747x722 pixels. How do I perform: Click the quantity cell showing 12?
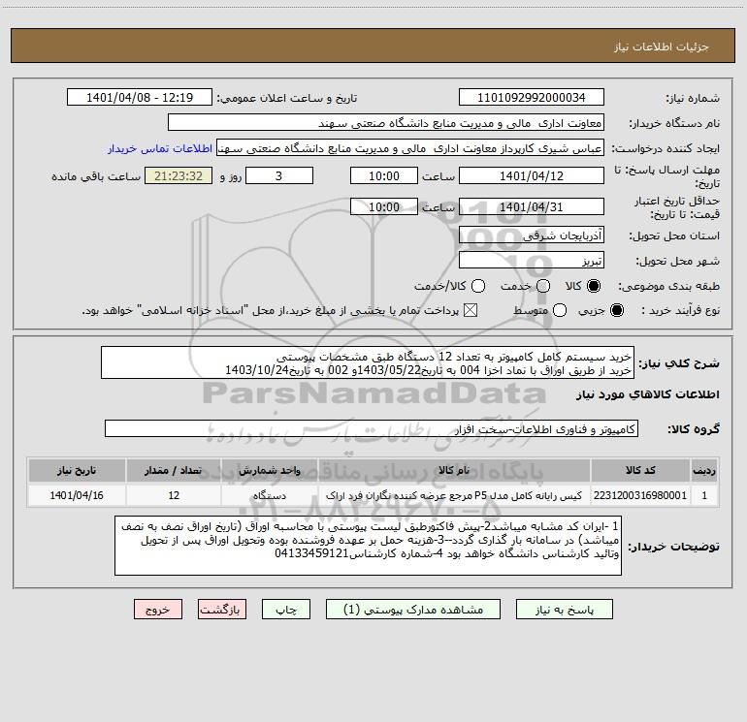[x=174, y=495]
